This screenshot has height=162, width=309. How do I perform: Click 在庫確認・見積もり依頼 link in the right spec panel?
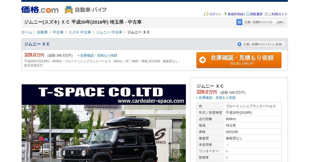(x=217, y=98)
